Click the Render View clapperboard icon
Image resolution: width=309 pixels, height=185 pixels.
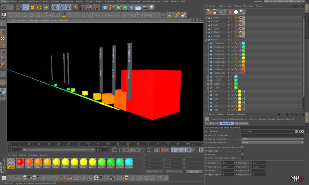pyautogui.click(x=82, y=7)
